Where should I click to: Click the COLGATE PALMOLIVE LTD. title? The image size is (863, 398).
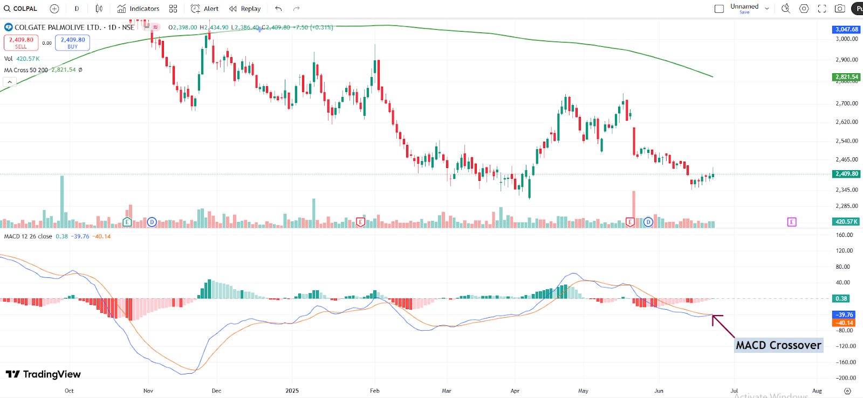[x=58, y=27]
